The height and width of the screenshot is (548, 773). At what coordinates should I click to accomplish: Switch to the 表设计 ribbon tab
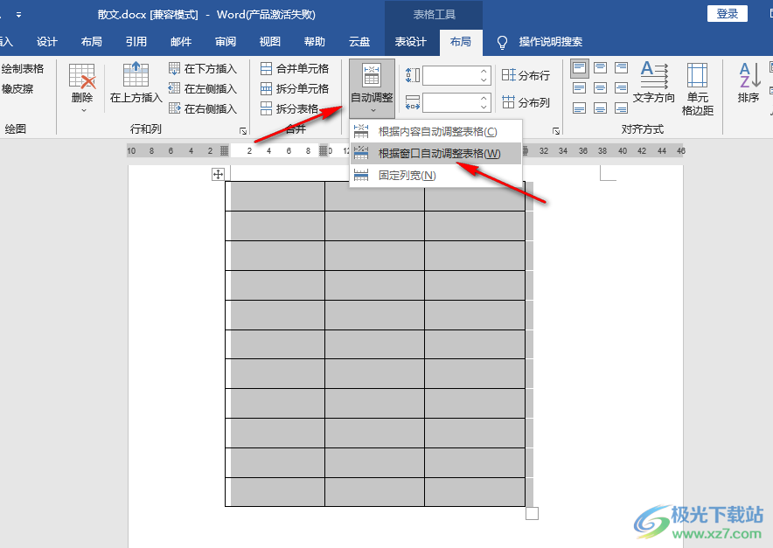(410, 41)
